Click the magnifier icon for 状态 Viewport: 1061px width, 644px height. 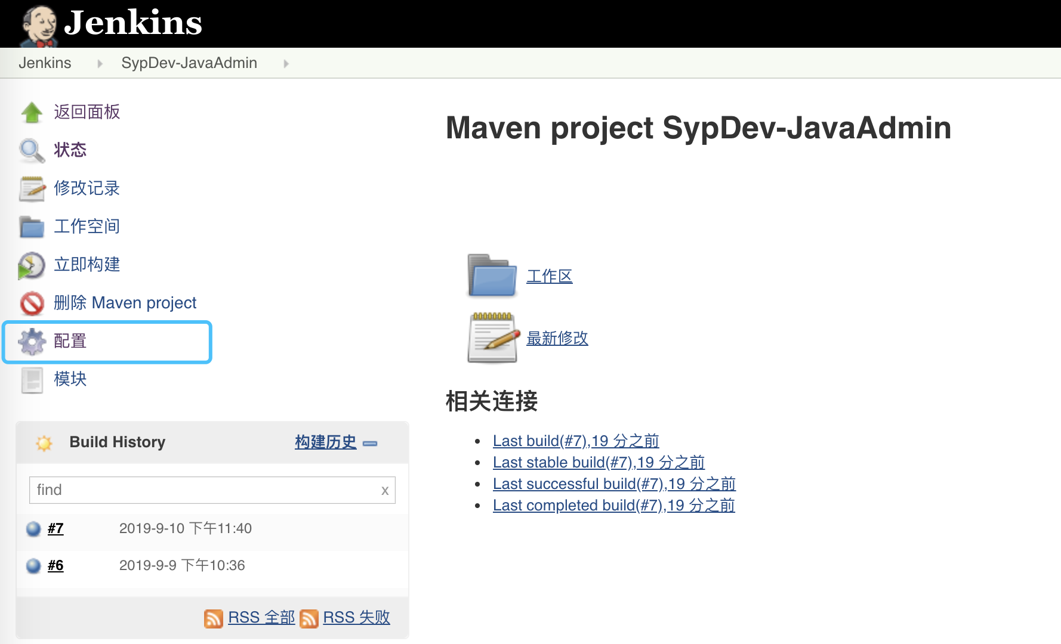[x=32, y=150]
